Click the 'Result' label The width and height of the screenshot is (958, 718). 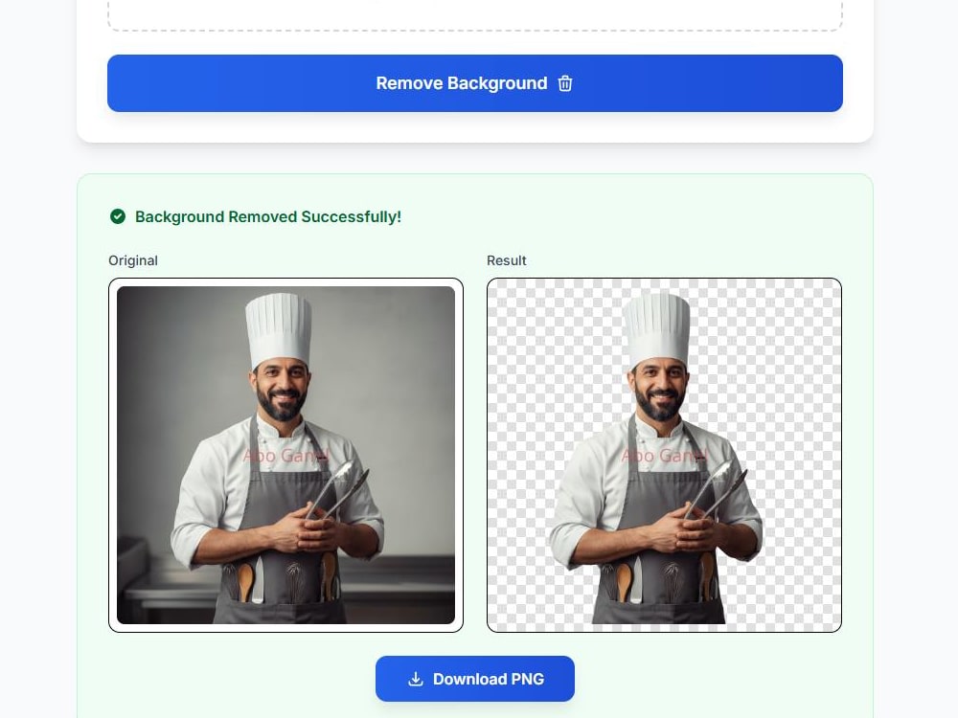507,260
